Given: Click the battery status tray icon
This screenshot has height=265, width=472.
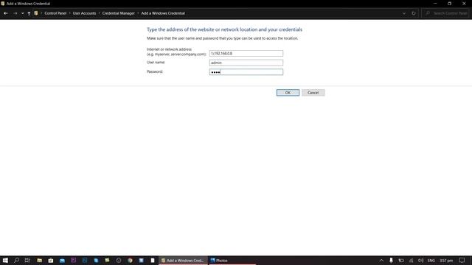Looking at the screenshot, I should point(401,260).
